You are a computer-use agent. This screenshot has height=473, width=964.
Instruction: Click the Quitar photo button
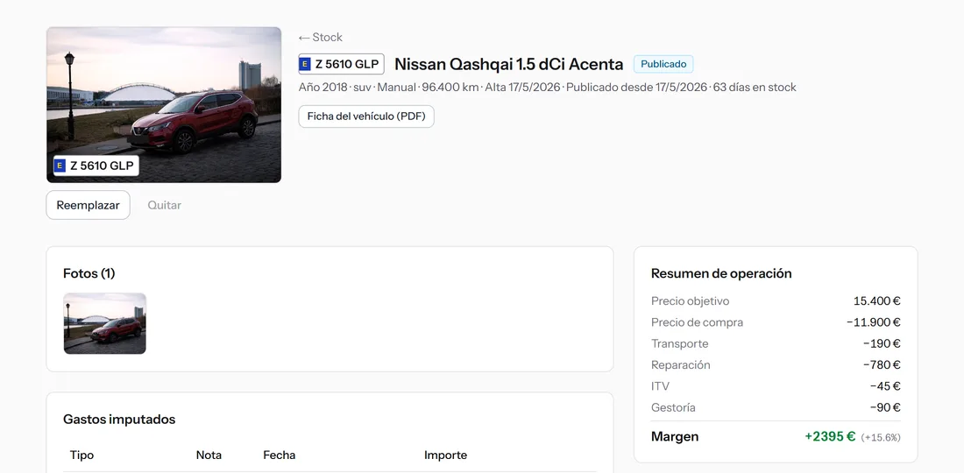pyautogui.click(x=164, y=205)
